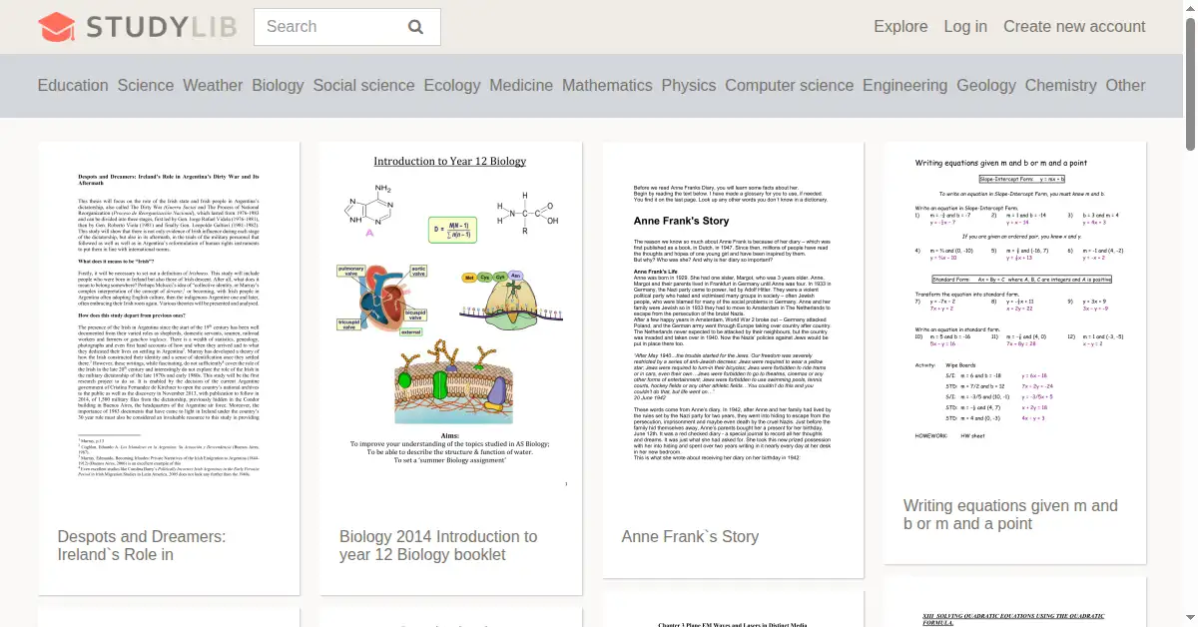Viewport: 1198px width, 627px height.
Task: Click the title 'Biology 2014 Introduction to year 12 Biology booklet'
Action: (438, 545)
